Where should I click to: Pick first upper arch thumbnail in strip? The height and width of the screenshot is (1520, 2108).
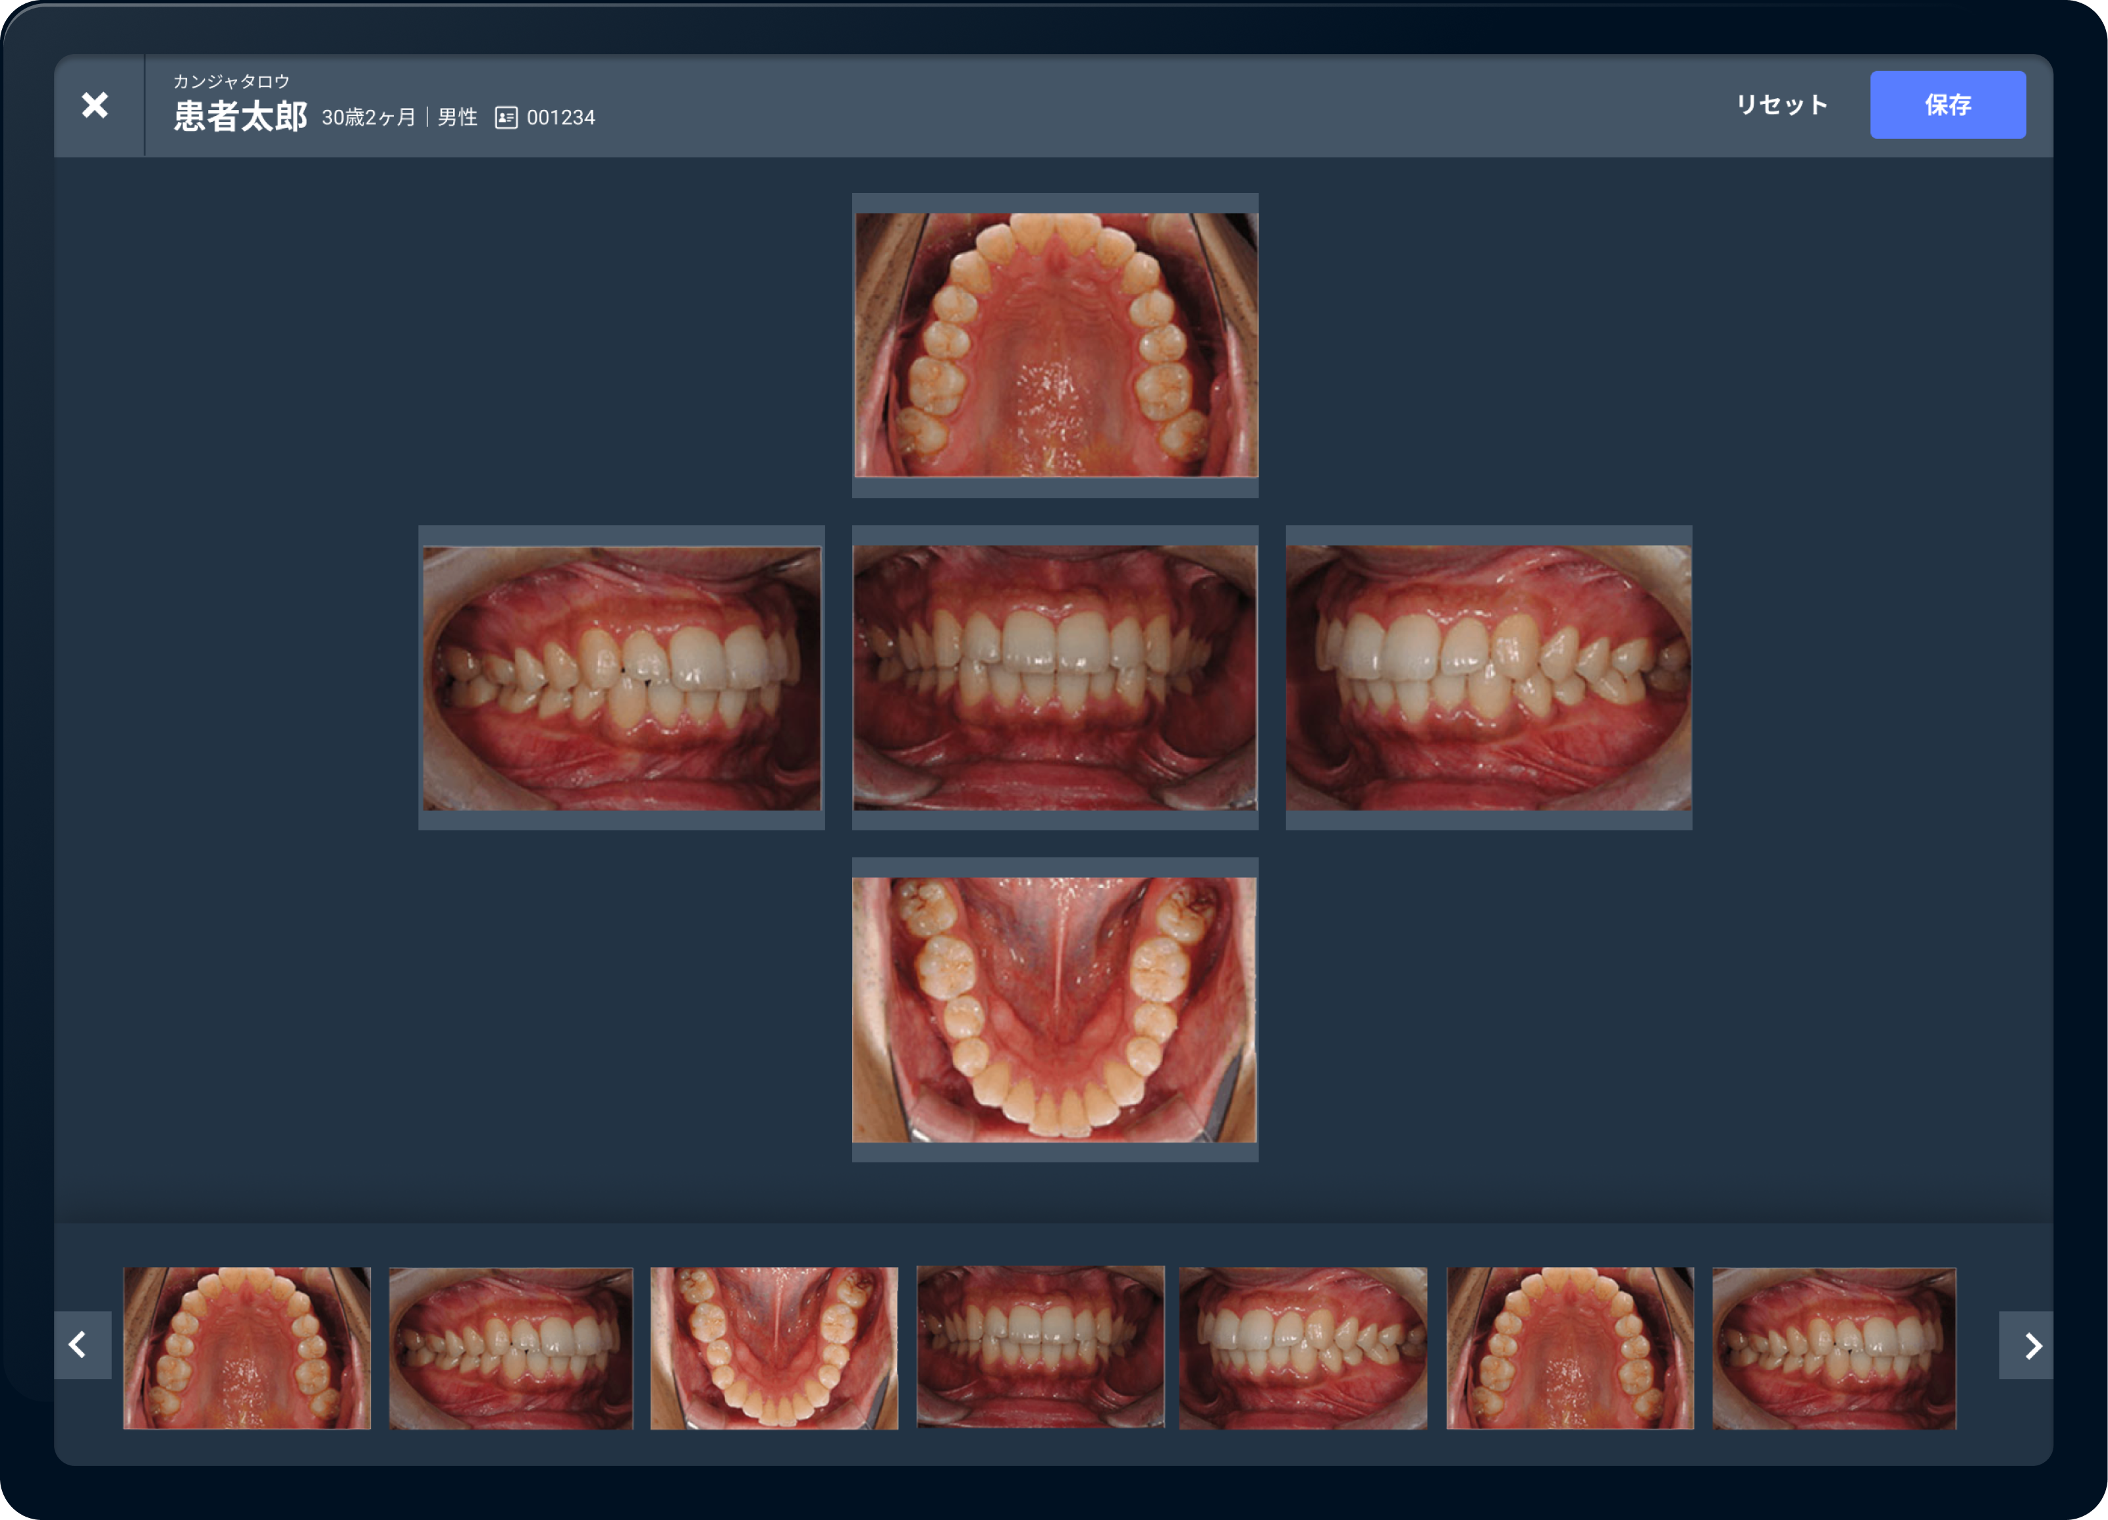point(246,1347)
